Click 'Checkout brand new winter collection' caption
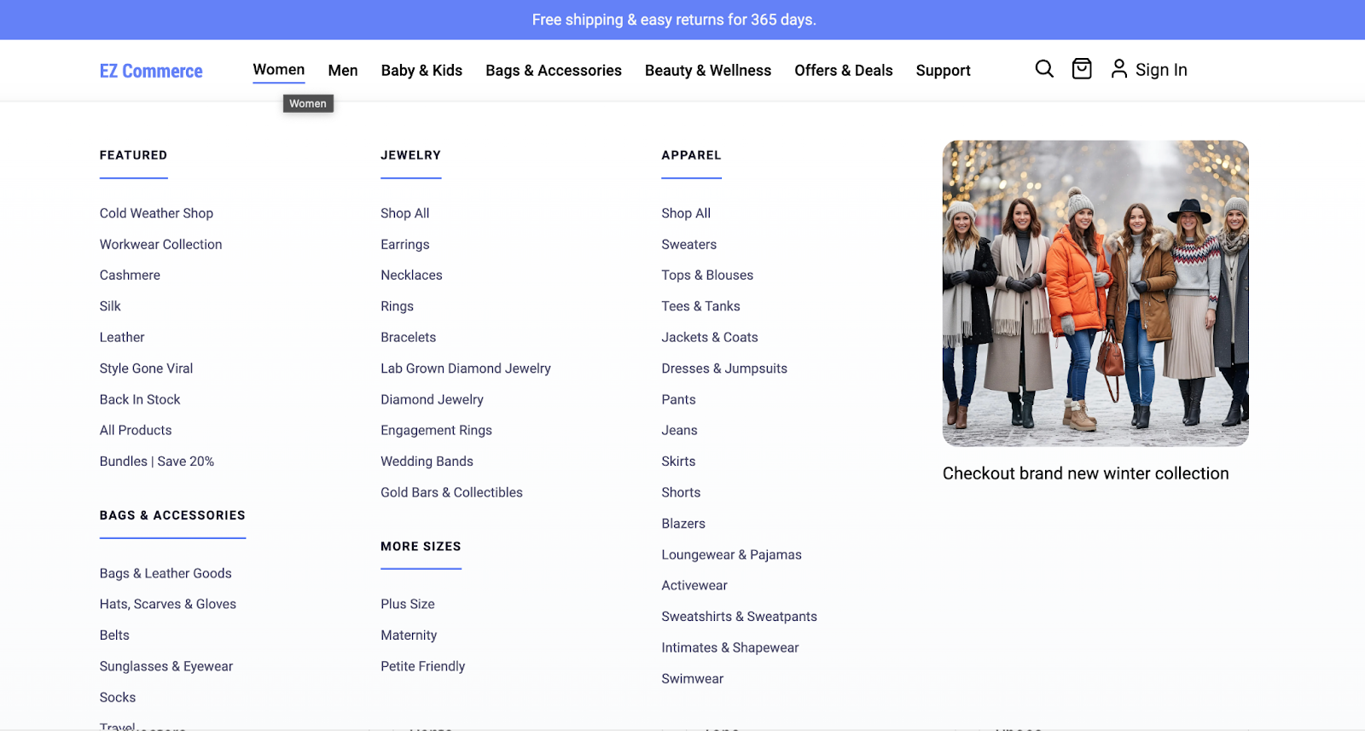This screenshot has width=1365, height=731. point(1086,473)
